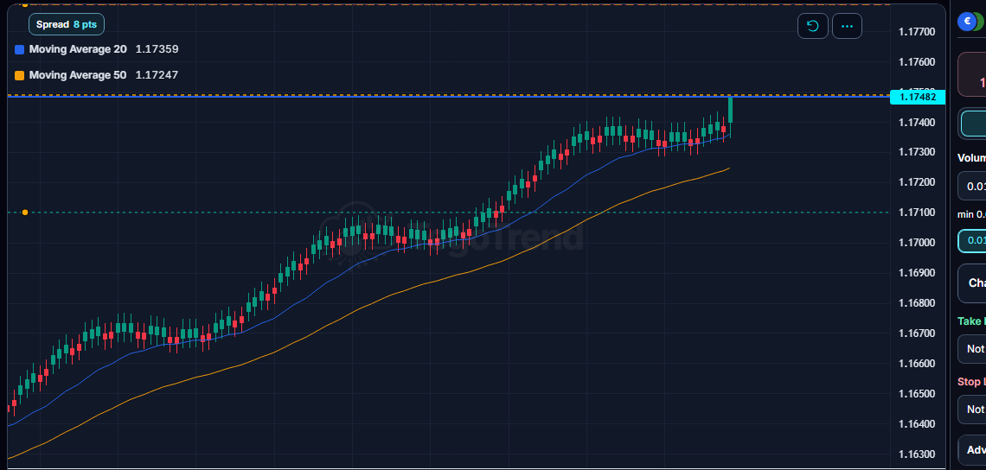Click the 1.16500 price axis label
Screen dimensions: 986x470
pyautogui.click(x=918, y=393)
